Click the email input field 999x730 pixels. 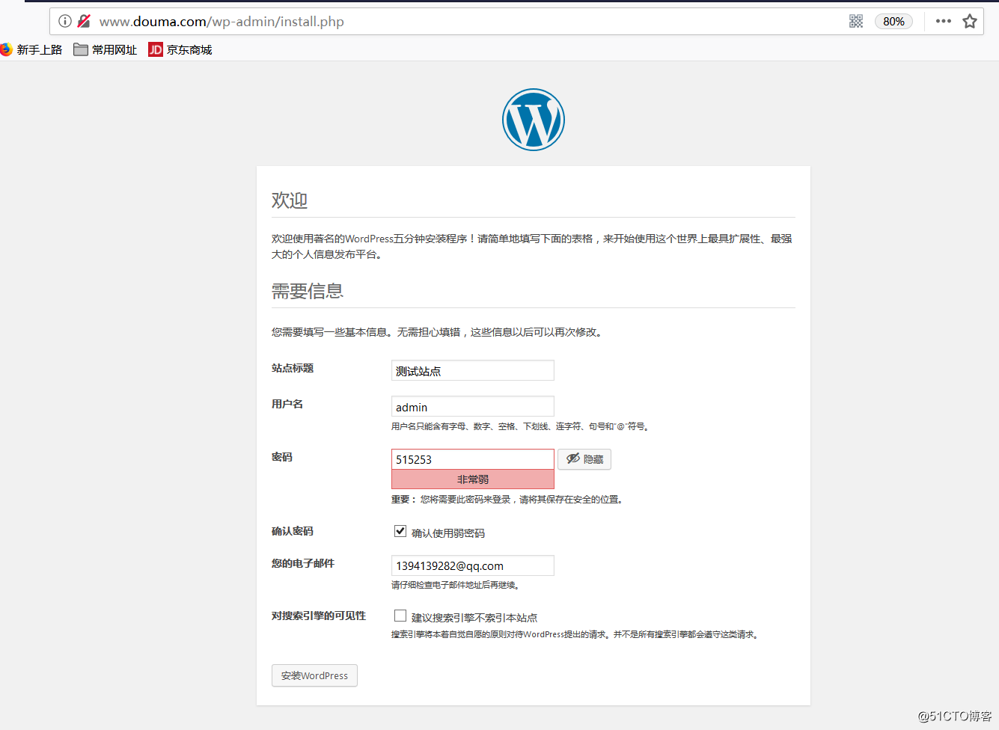pos(473,565)
